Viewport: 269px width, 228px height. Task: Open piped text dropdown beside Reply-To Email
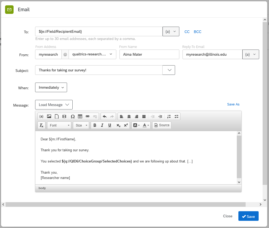(x=251, y=54)
